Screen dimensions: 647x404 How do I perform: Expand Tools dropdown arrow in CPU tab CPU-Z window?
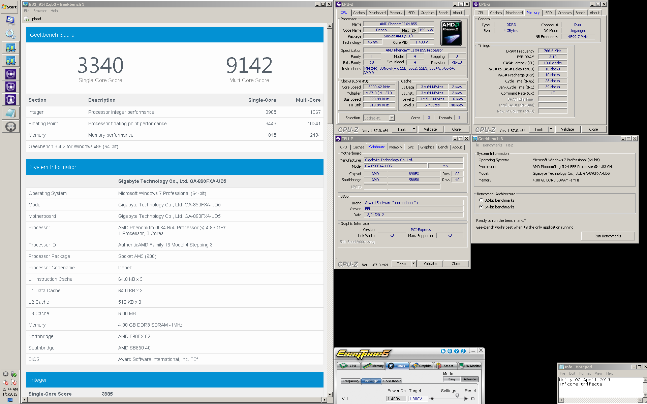click(x=414, y=129)
